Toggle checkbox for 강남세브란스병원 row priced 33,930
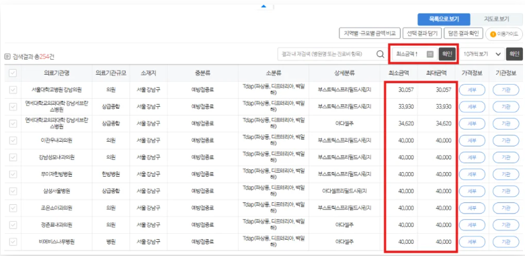The width and height of the screenshot is (525, 256). click(13, 107)
